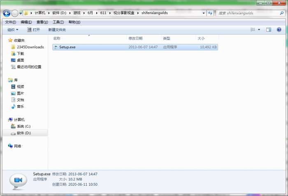Click the Setup.exe file icon in list
This screenshot has height=196, width=288.
point(56,47)
